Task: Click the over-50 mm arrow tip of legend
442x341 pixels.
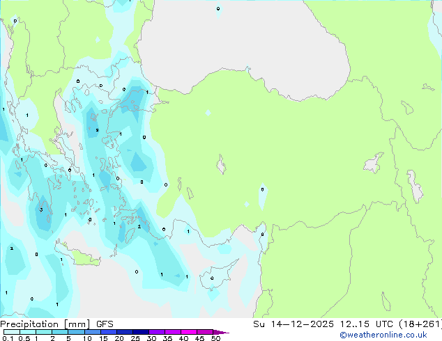Action: [x=221, y=332]
